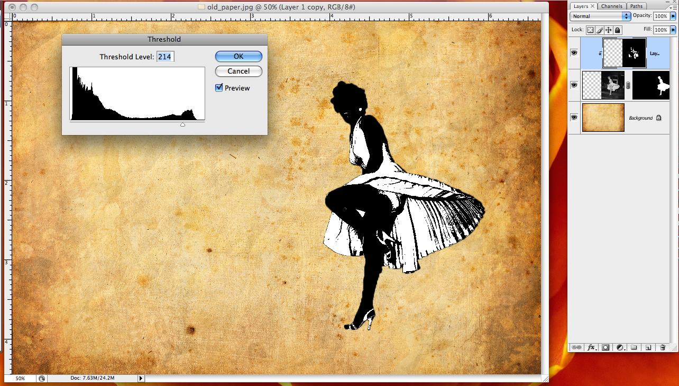Create new fill or adjustment layer
Image resolution: width=679 pixels, height=386 pixels.
point(620,347)
